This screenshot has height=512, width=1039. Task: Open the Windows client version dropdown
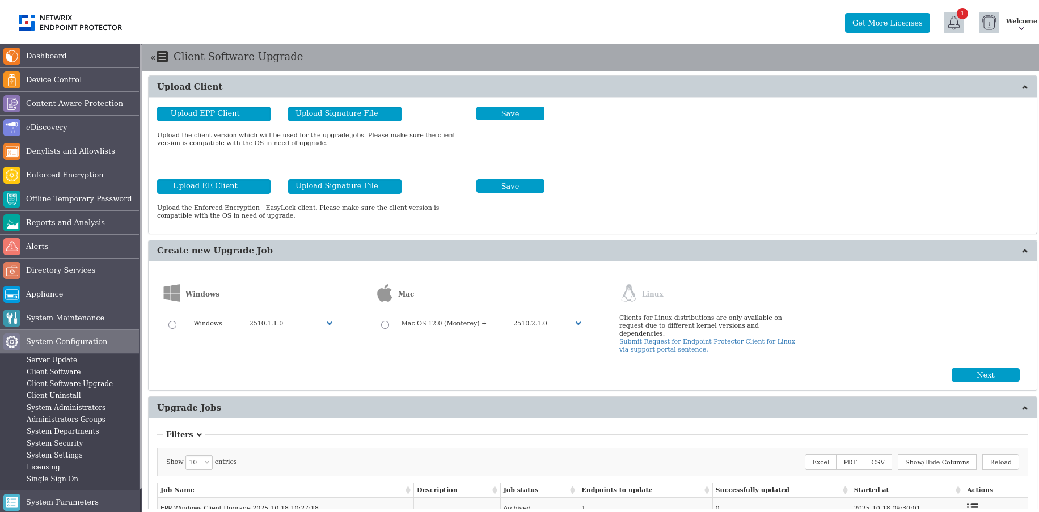pos(330,324)
